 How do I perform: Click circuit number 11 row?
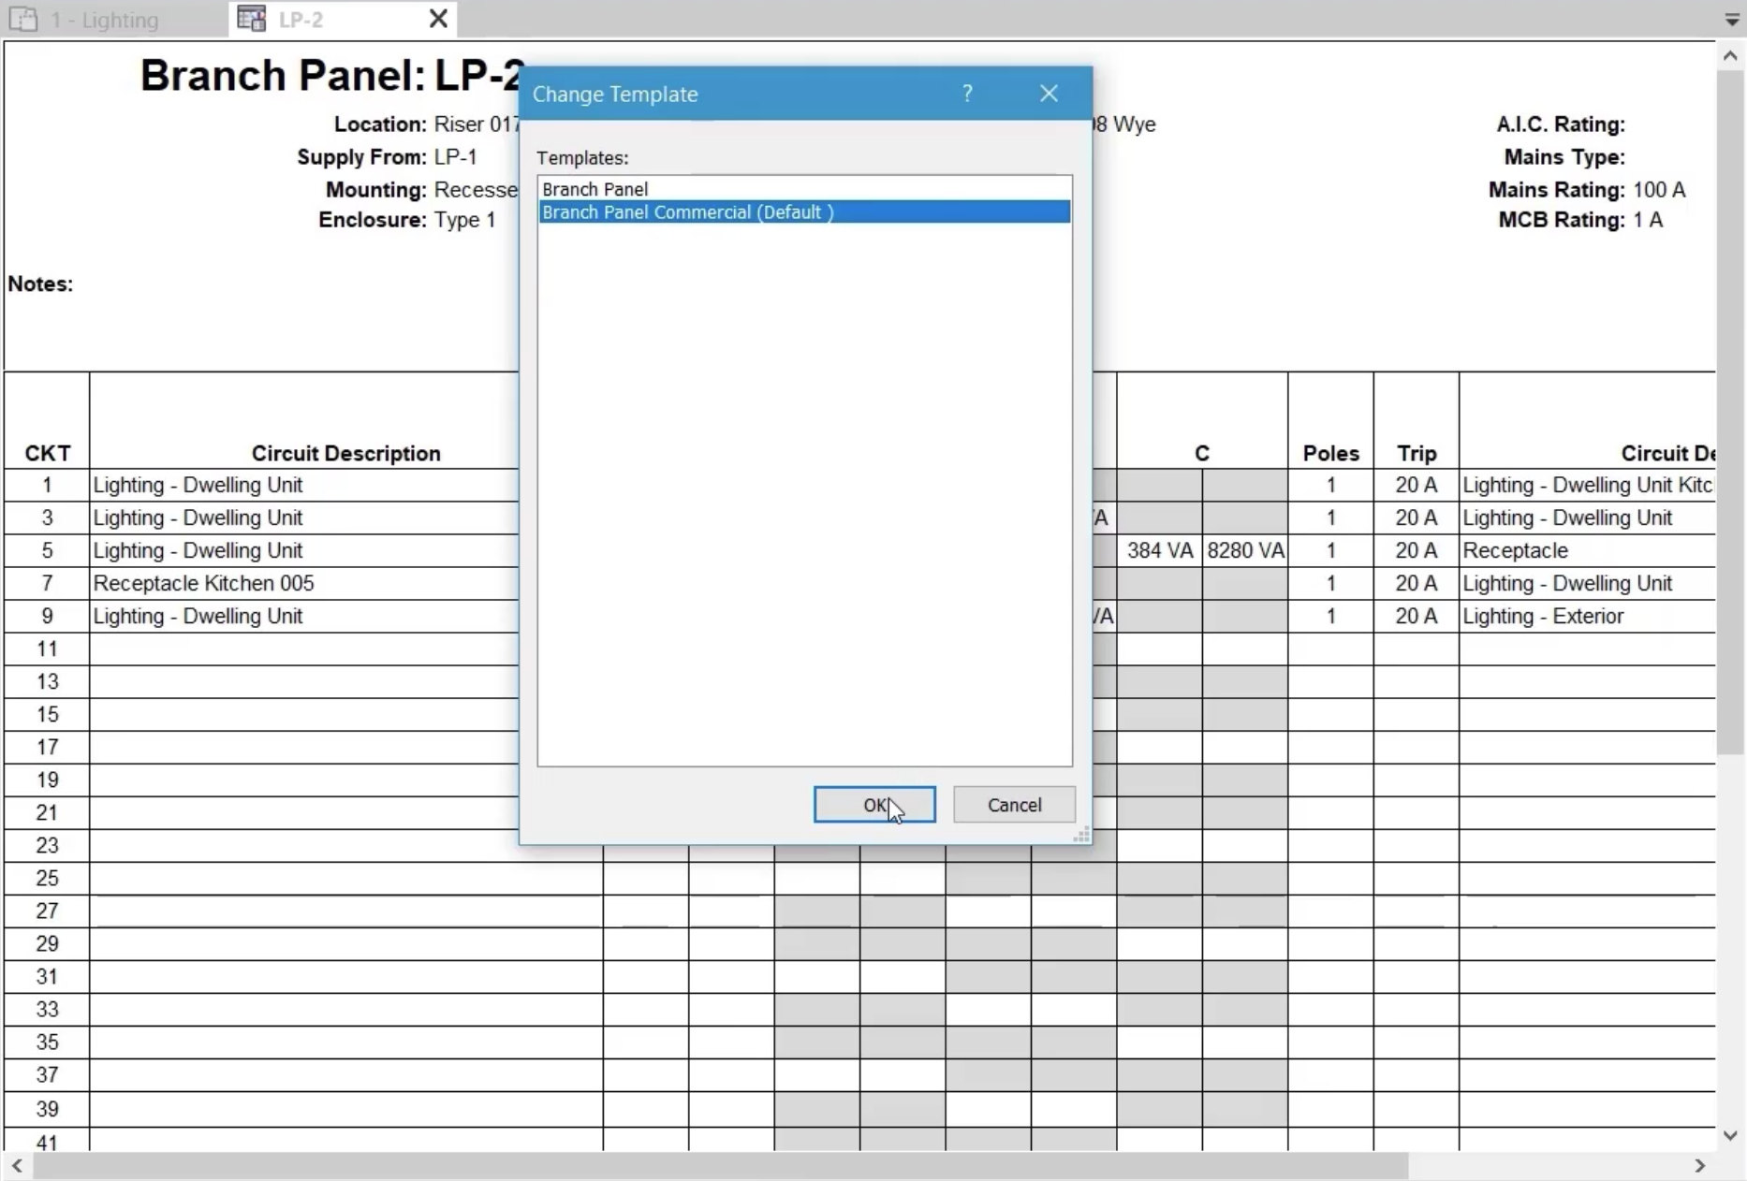(47, 649)
